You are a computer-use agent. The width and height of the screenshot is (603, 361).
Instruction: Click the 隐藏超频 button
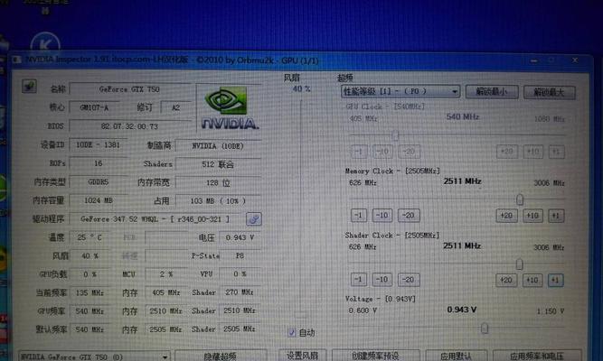[x=221, y=356]
